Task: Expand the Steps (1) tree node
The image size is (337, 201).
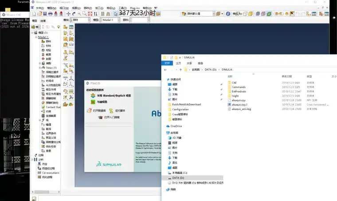Action: [40, 68]
